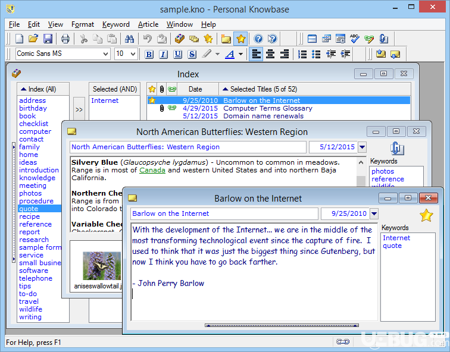The width and height of the screenshot is (450, 352).
Task: Run spell check with ABC icon
Action: tap(355, 39)
